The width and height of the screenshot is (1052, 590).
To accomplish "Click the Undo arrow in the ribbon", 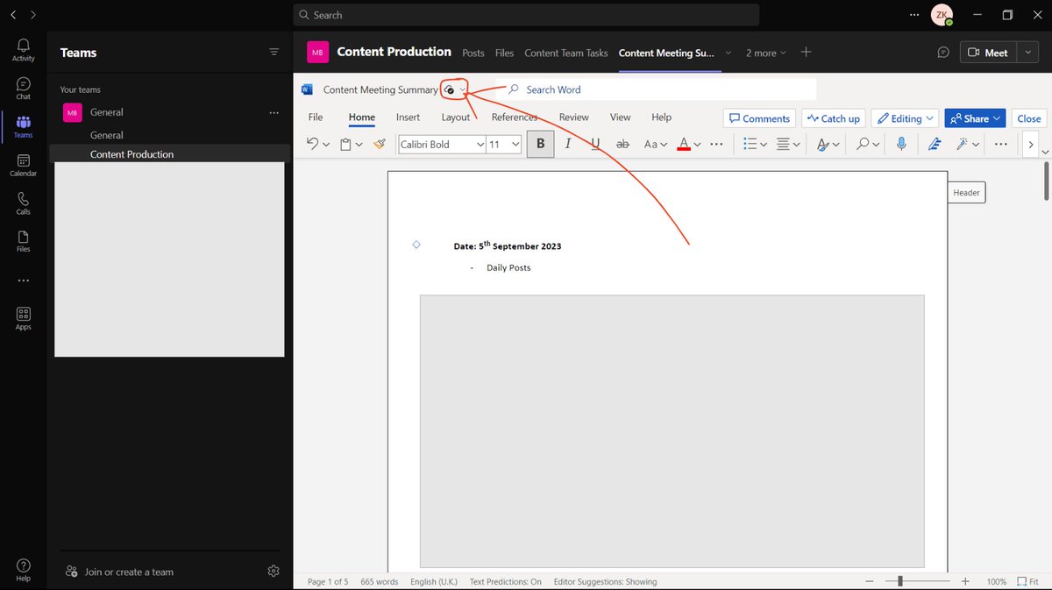I will [312, 144].
